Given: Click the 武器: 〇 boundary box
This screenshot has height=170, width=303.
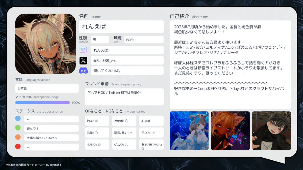Looking at the screenshot, I should tap(97, 132).
